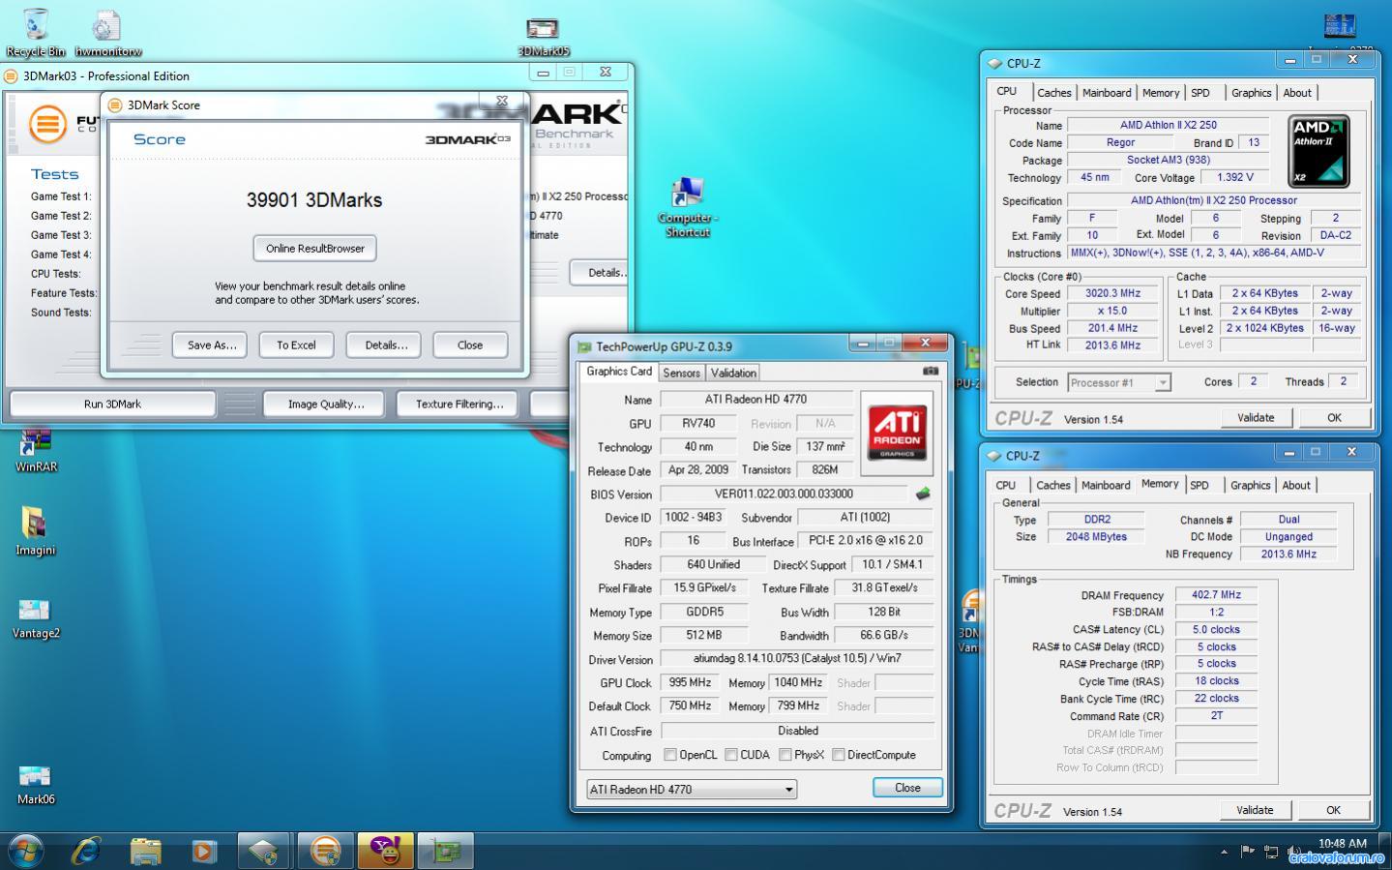Viewport: 1392px width, 870px height.
Task: Switch to the 3DMark03 taskbar button
Action: click(326, 851)
